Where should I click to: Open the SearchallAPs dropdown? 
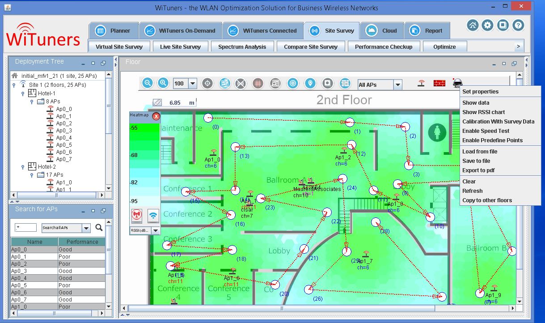tap(86, 228)
